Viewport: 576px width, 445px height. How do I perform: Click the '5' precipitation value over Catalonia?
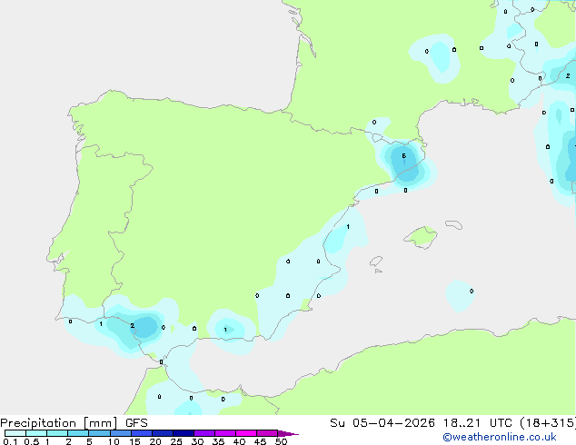[403, 156]
